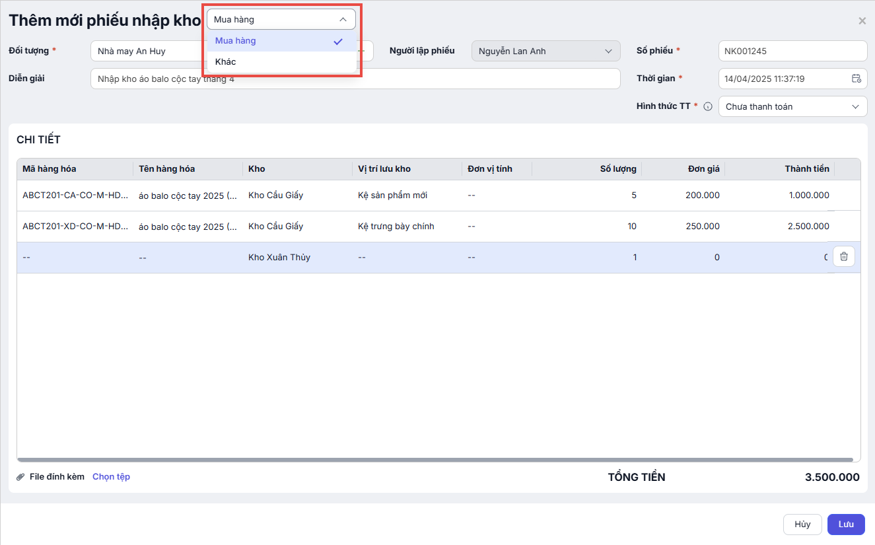The width and height of the screenshot is (875, 545).
Task: Click the amount 2.500.000 cell
Action: (x=809, y=227)
